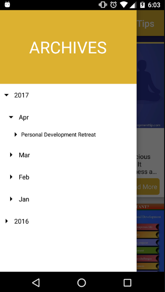Tap the recent apps square icon
The image size is (165, 292).
click(127, 283)
